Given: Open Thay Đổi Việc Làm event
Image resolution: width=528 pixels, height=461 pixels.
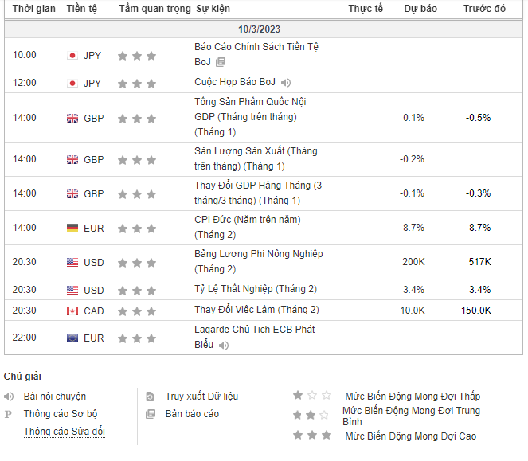Looking at the screenshot, I should (x=256, y=310).
